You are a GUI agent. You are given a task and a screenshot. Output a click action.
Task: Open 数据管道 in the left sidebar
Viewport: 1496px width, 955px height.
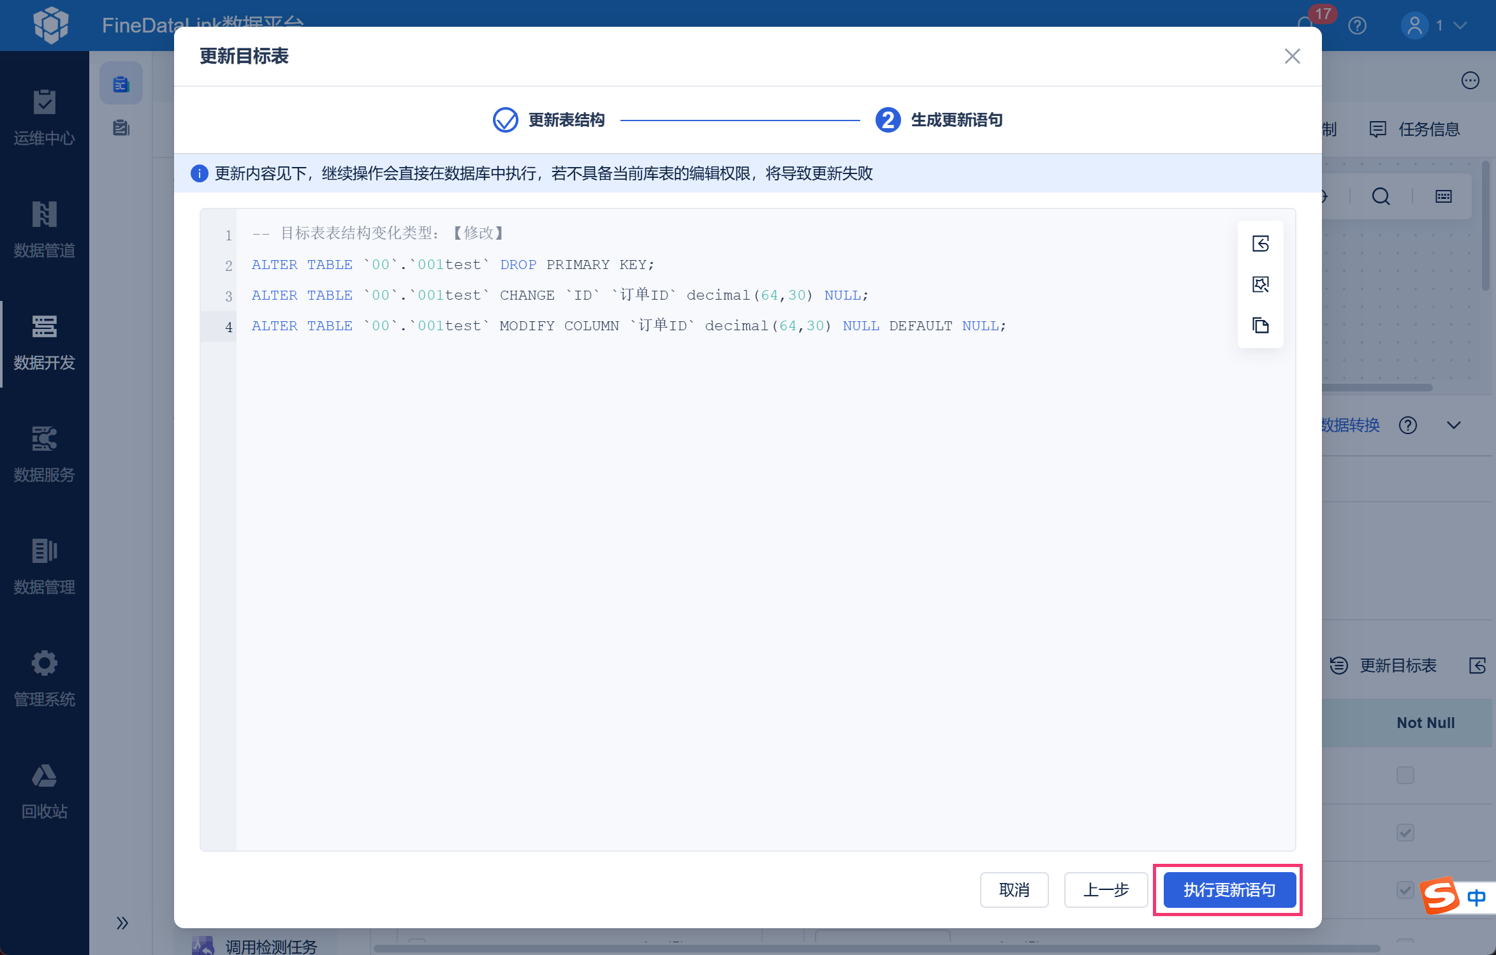44,230
